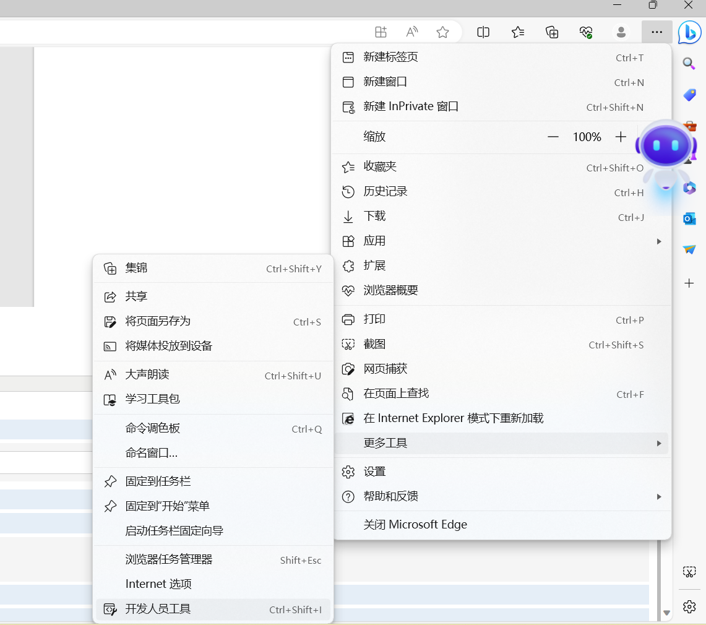706x625 pixels.
Task: Toggle split screen icon in toolbar
Action: [x=483, y=32]
